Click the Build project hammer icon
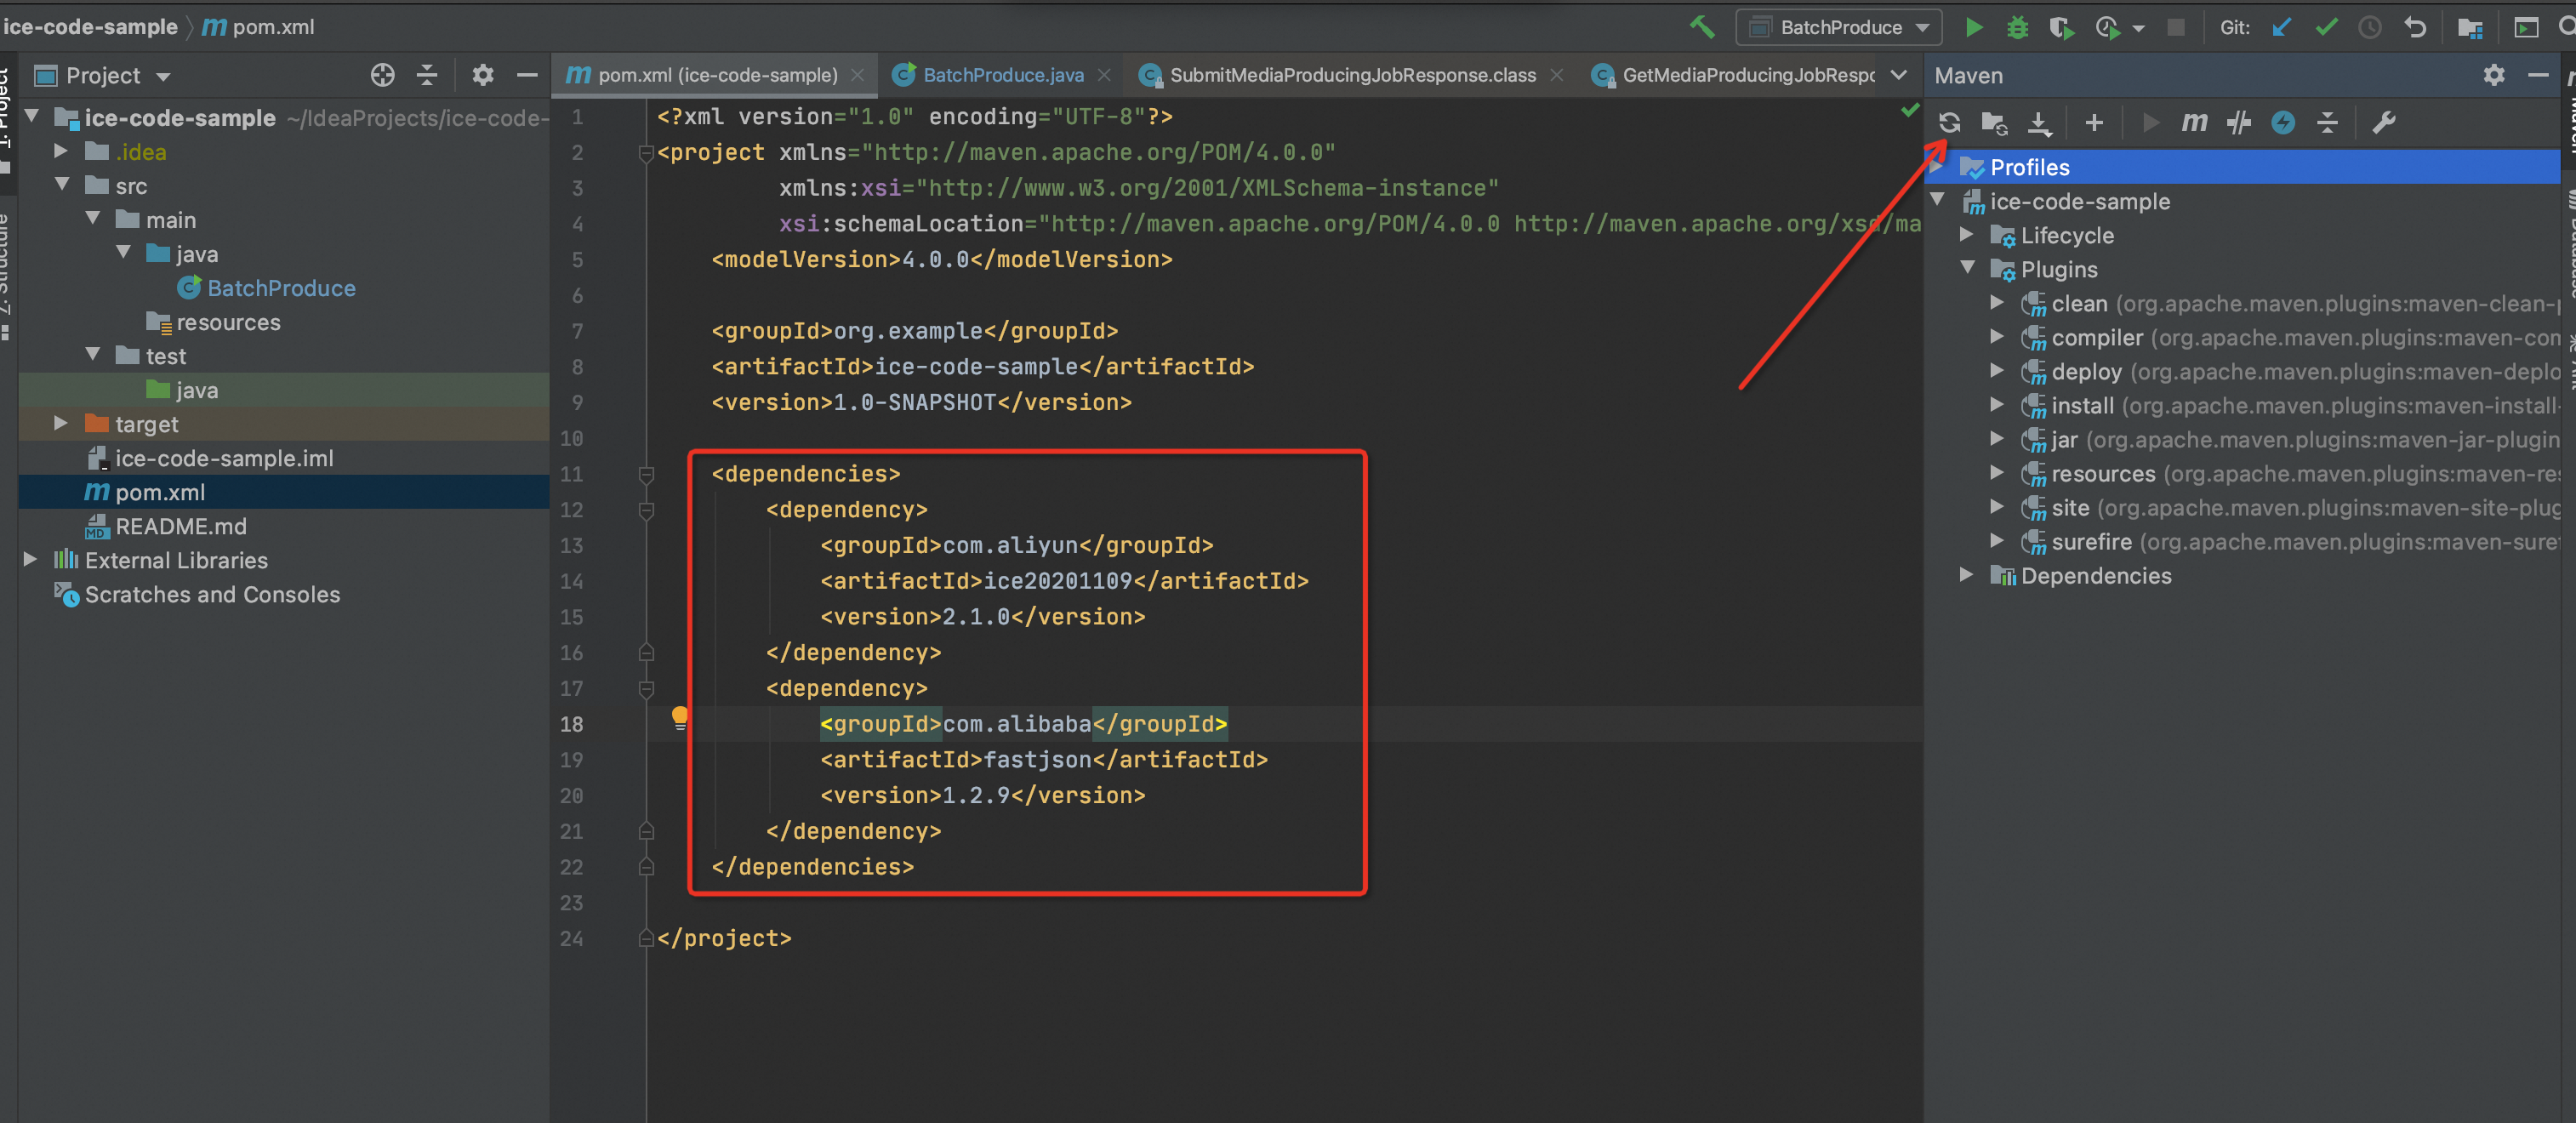This screenshot has width=2576, height=1123. pos(1701,27)
